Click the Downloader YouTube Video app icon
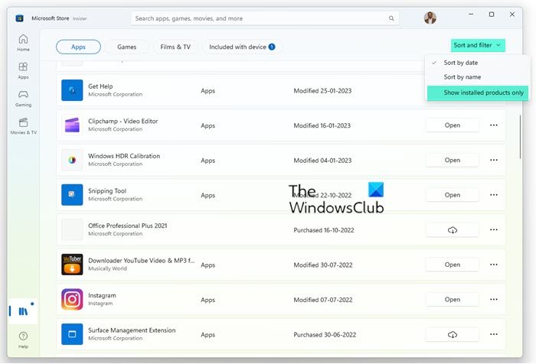The image size is (536, 364). coord(72,265)
